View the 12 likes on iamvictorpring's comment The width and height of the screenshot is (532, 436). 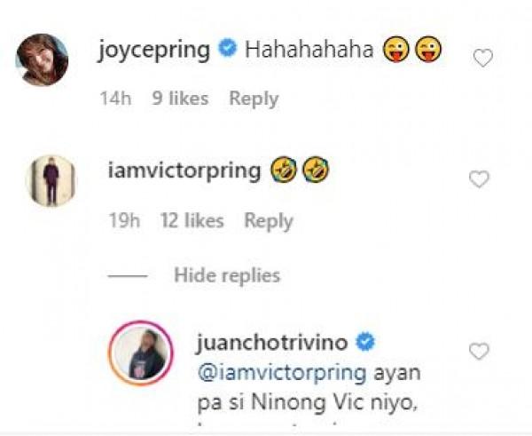[x=192, y=220]
